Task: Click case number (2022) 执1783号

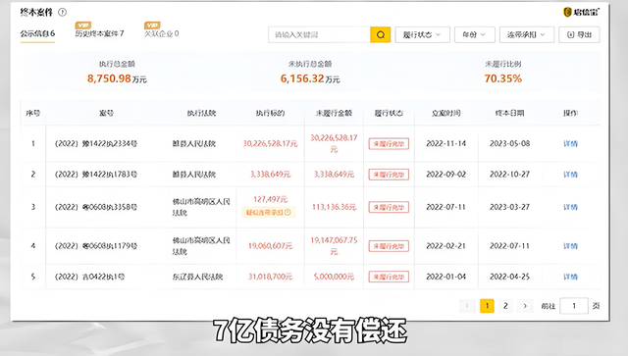Action: (x=96, y=175)
